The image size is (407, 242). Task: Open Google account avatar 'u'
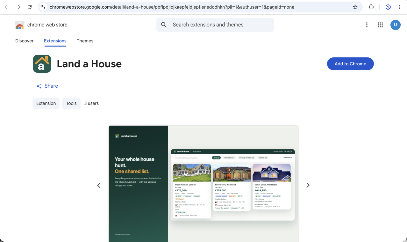[396, 25]
